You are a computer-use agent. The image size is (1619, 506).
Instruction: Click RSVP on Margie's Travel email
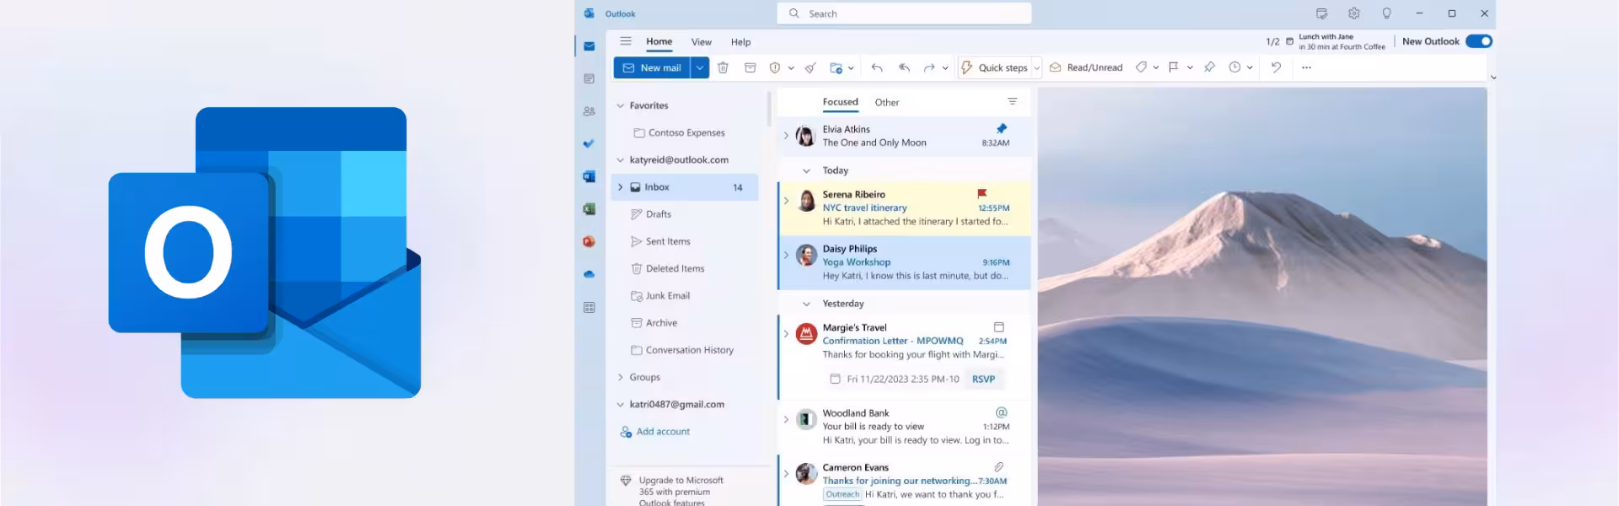coord(983,379)
